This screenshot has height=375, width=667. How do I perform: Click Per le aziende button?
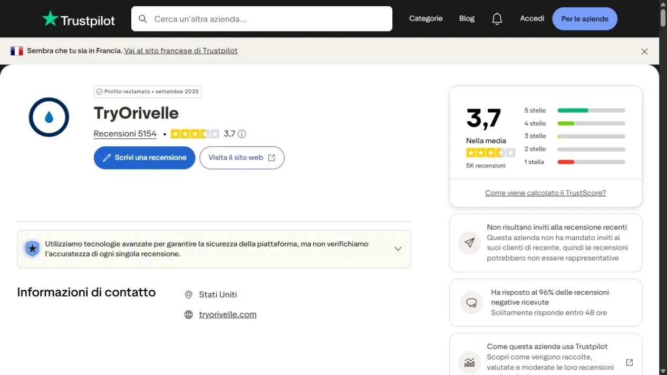coord(585,19)
